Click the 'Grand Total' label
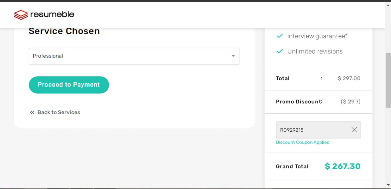 tap(292, 166)
